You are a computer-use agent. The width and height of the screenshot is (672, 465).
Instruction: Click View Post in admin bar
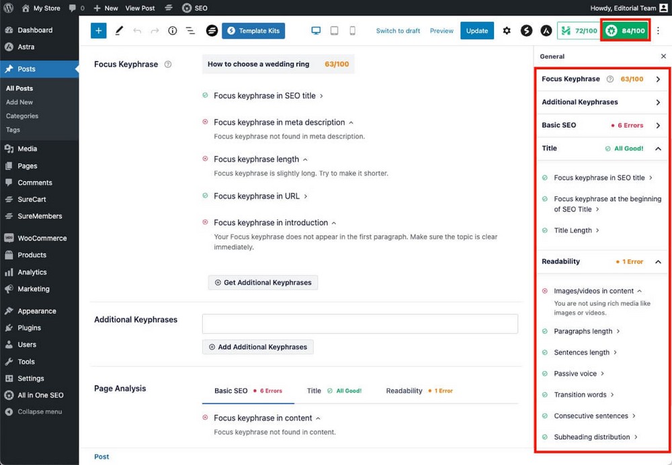pyautogui.click(x=140, y=7)
